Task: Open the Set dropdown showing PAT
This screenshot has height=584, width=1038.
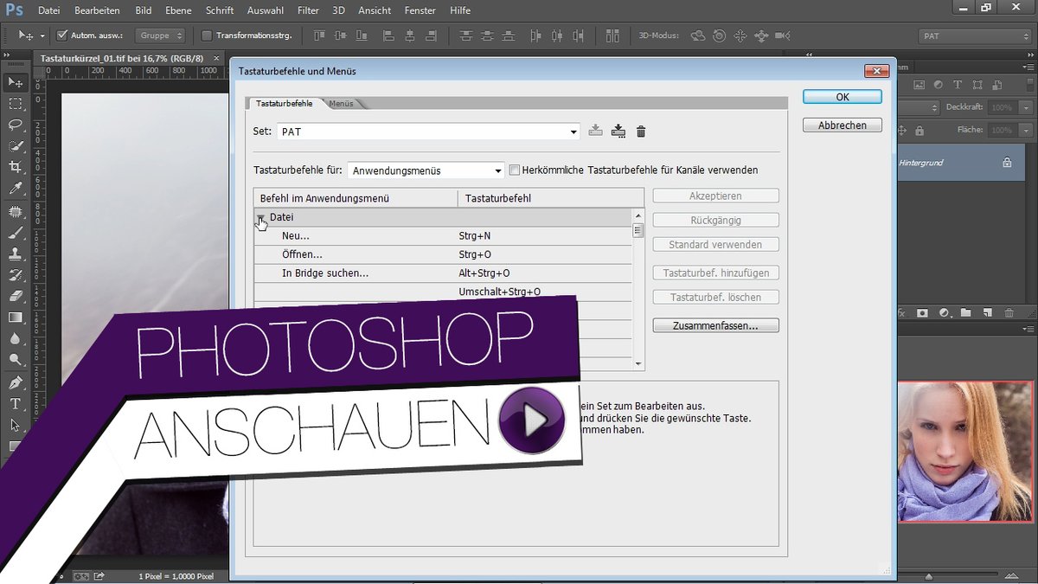Action: coord(573,131)
